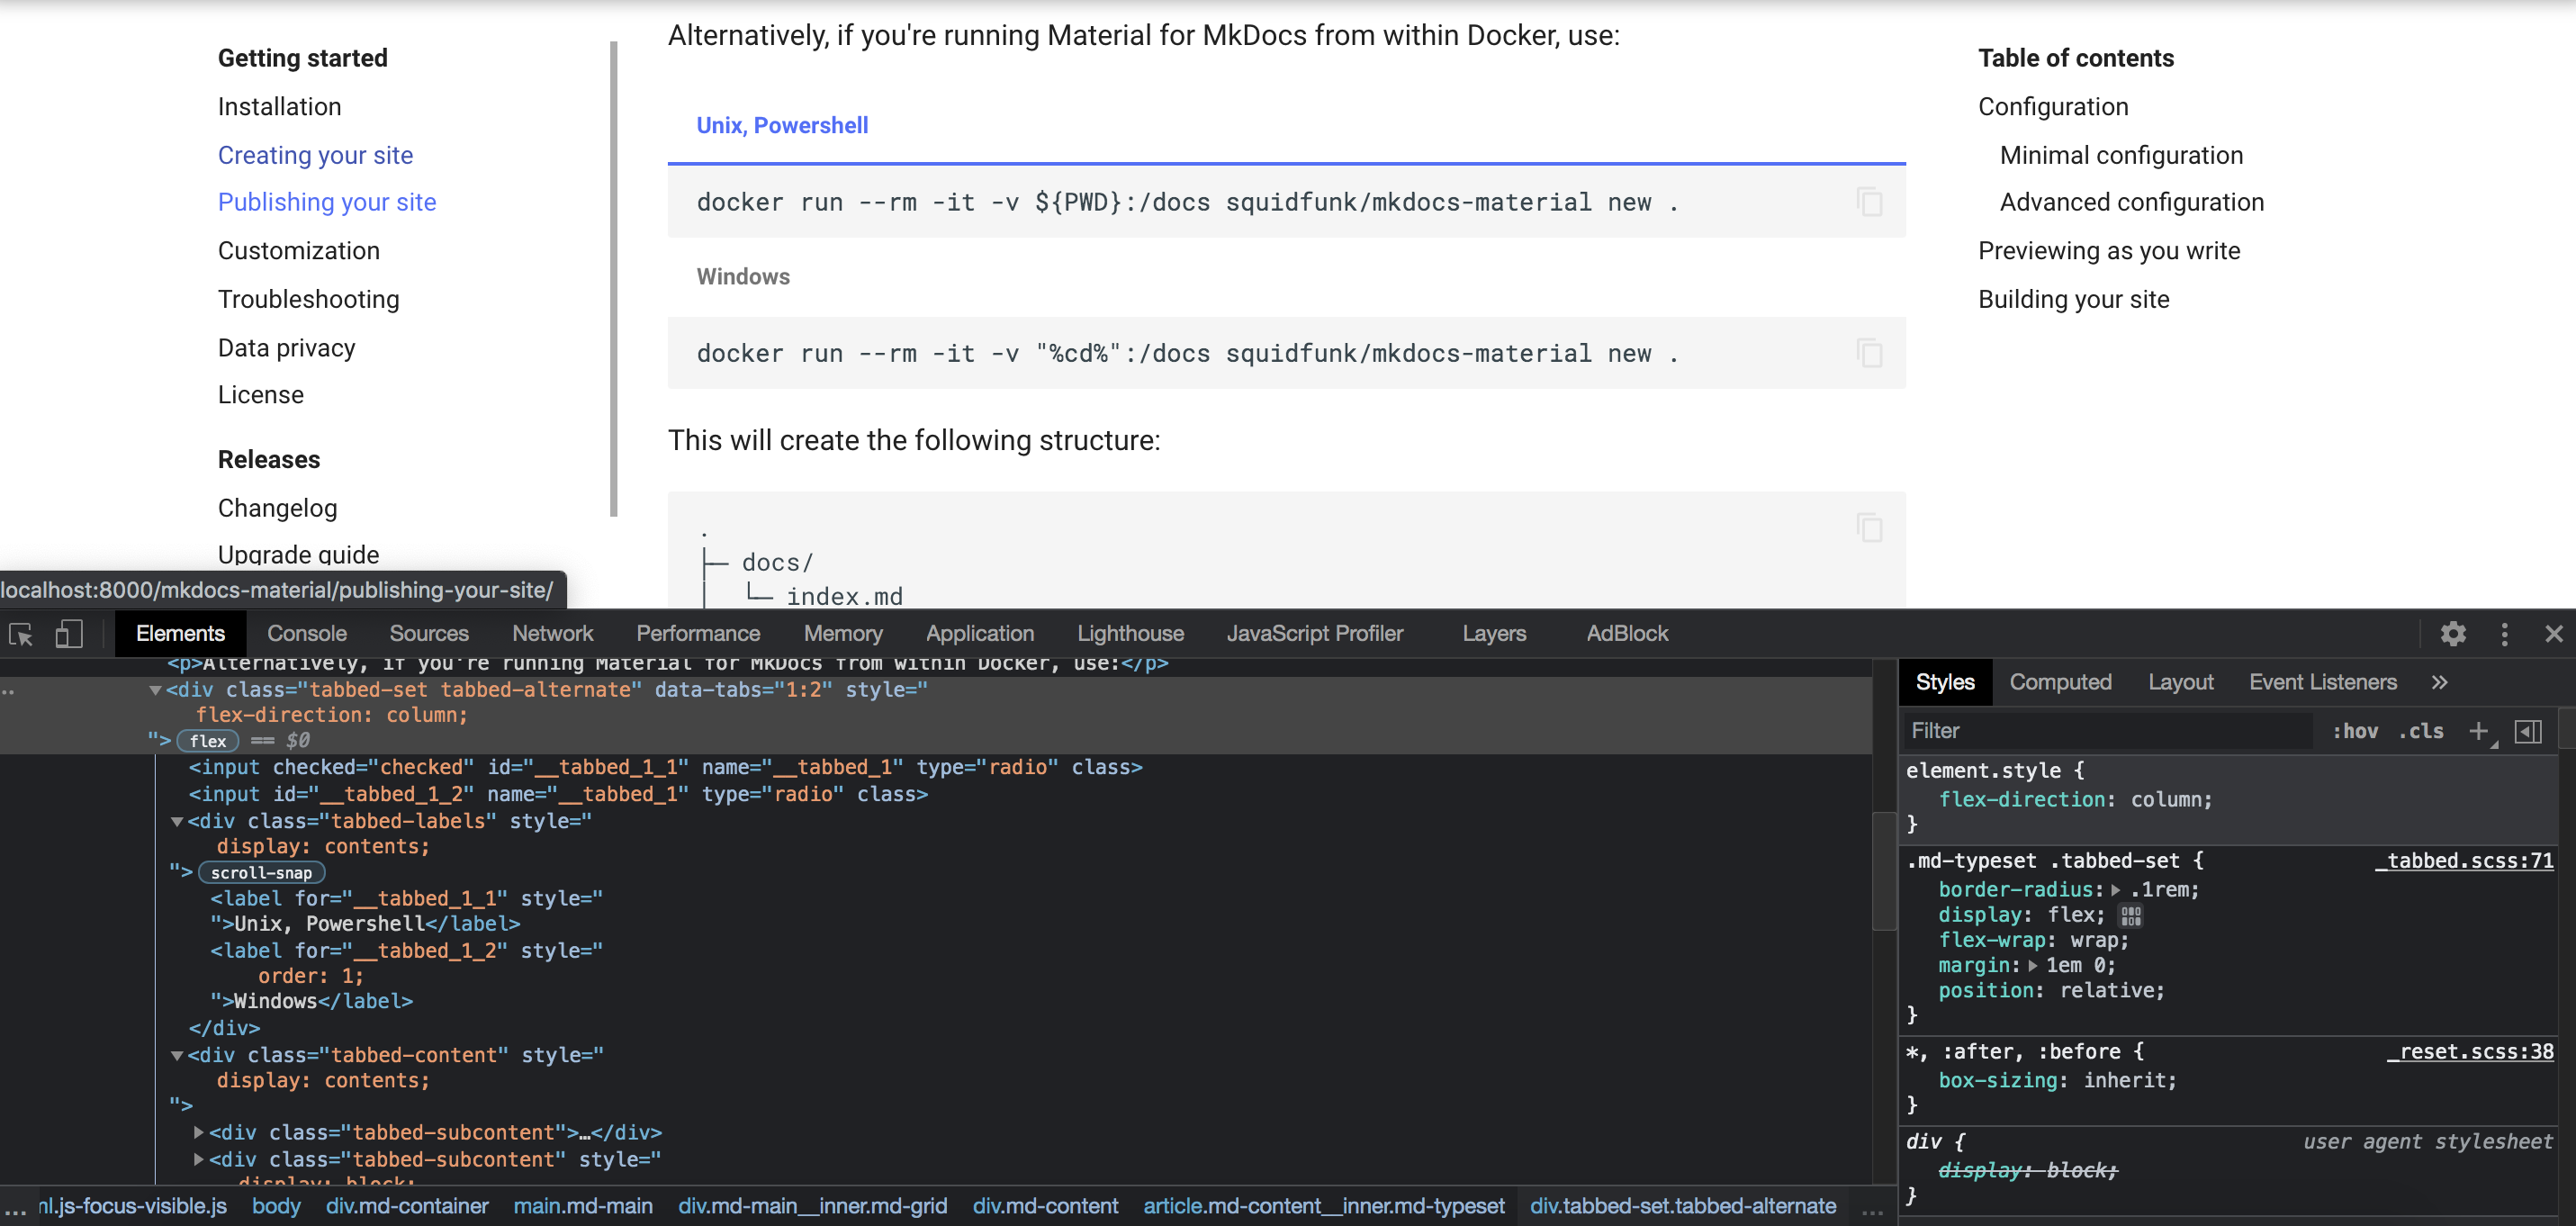Toggle the .cls class editor
This screenshot has width=2576, height=1226.
pyautogui.click(x=2421, y=731)
